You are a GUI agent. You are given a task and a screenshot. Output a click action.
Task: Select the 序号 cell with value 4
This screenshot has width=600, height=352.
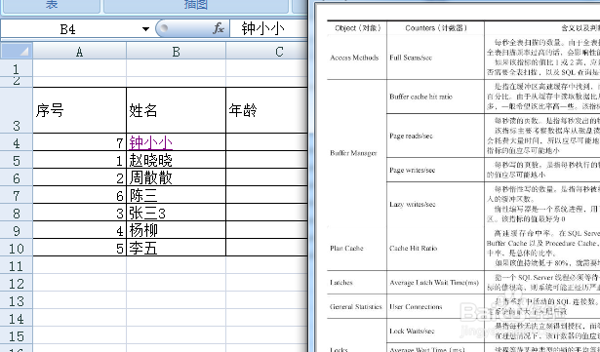tap(80, 231)
